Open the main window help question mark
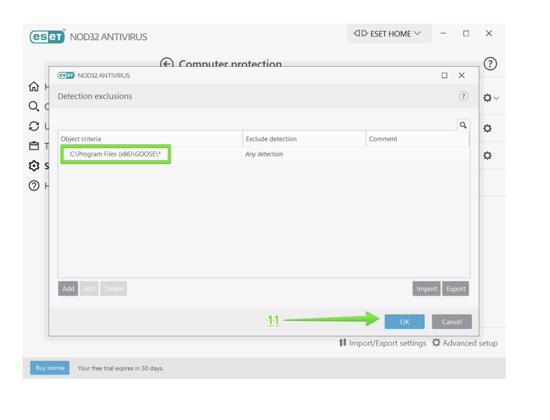 (490, 64)
